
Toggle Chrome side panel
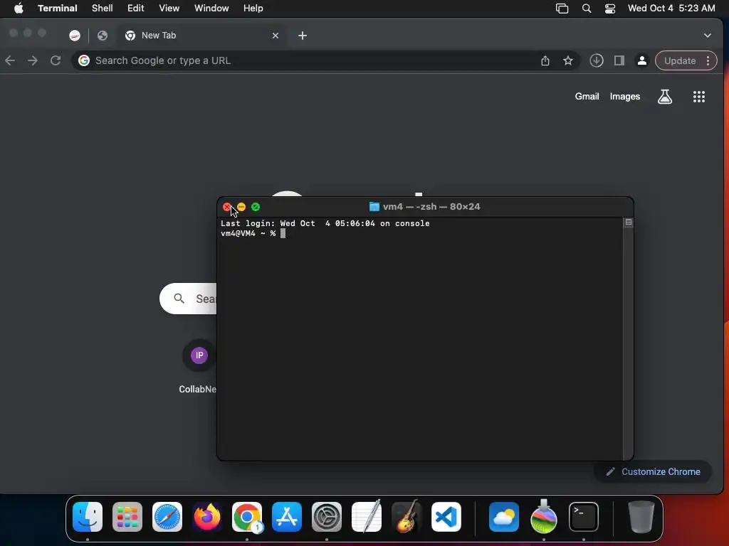click(x=619, y=60)
